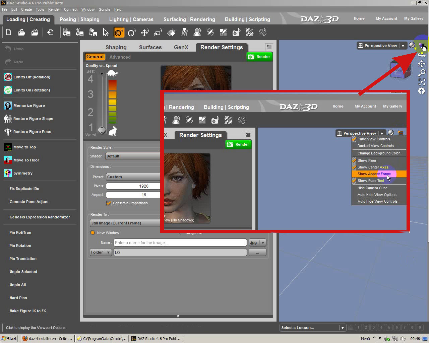Image resolution: width=429 pixels, height=343 pixels.
Task: Open the File menu
Action: tap(5, 9)
